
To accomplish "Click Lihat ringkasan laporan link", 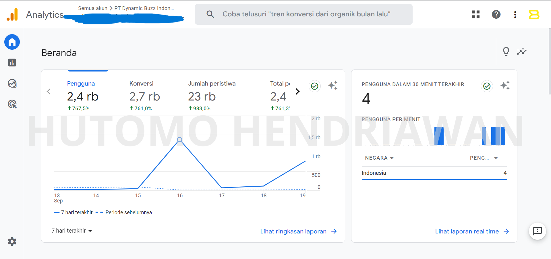I will click(x=298, y=231).
